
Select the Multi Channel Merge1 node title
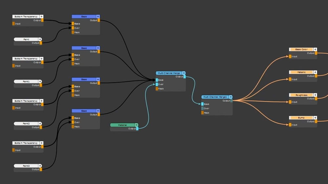pos(215,97)
